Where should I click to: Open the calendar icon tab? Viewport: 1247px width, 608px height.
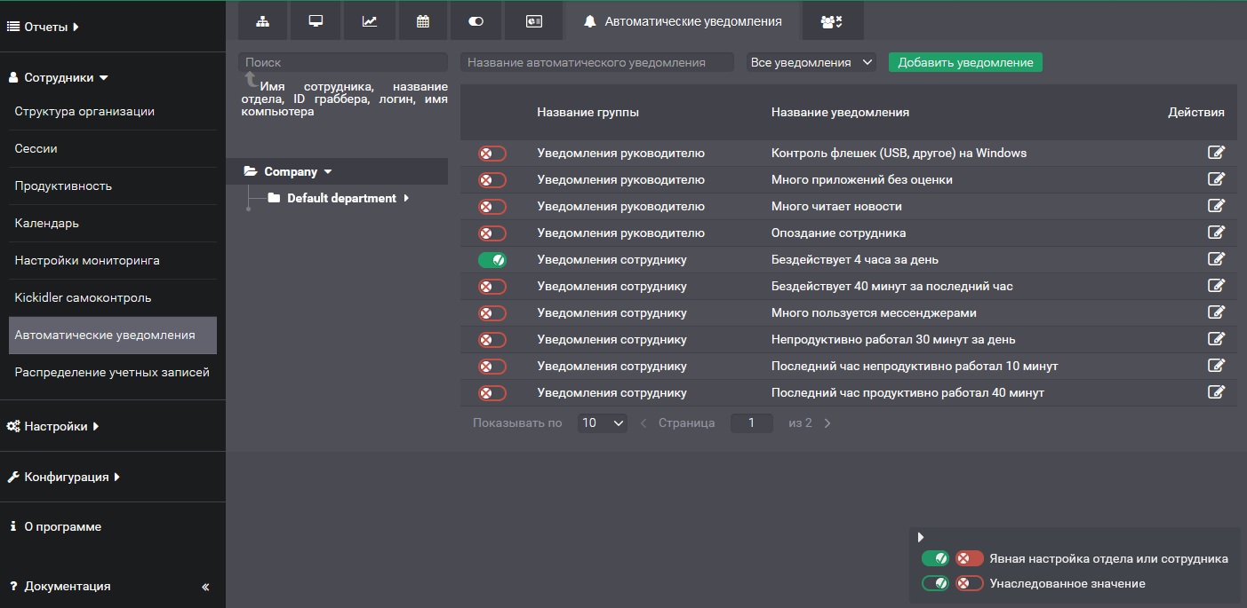click(x=423, y=21)
